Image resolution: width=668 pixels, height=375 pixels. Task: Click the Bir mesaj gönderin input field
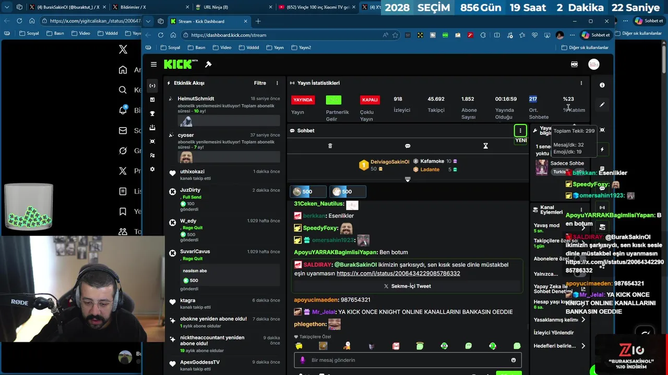click(408, 360)
